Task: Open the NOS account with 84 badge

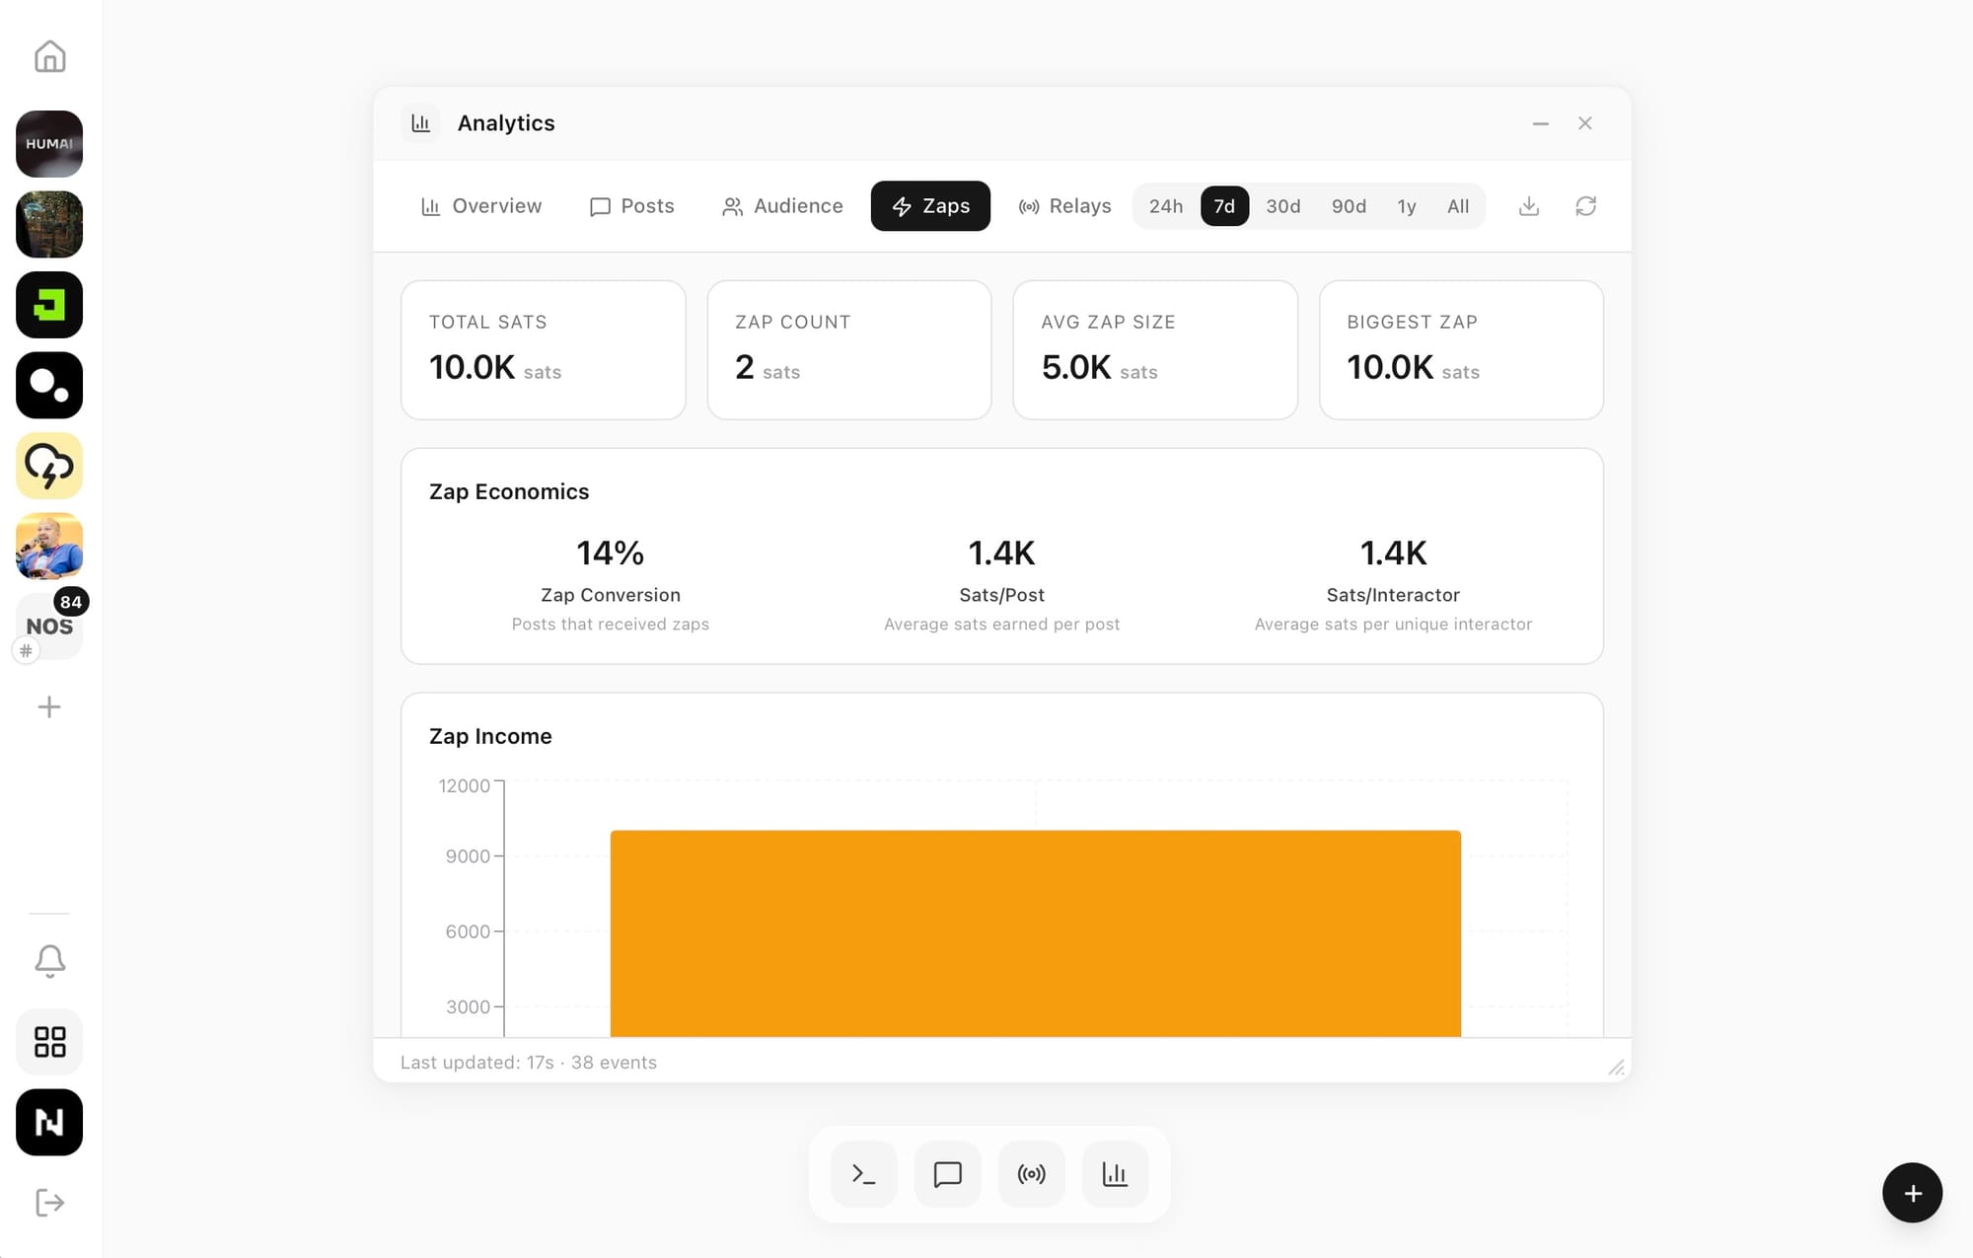Action: tap(49, 627)
